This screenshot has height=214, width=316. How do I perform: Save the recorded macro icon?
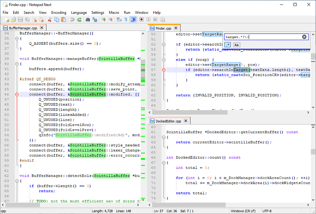tap(162, 20)
